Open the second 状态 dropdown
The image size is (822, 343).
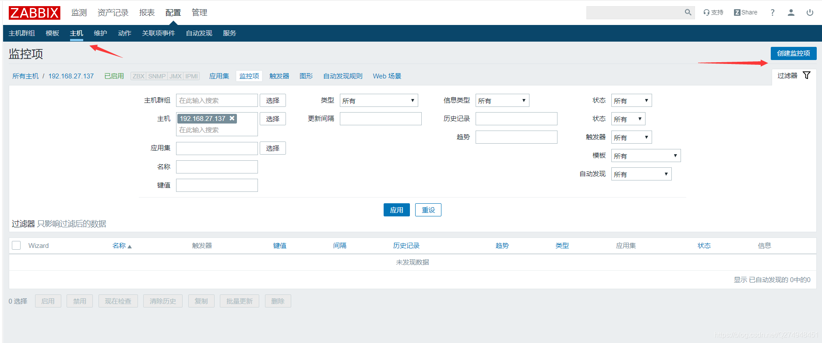coord(628,119)
